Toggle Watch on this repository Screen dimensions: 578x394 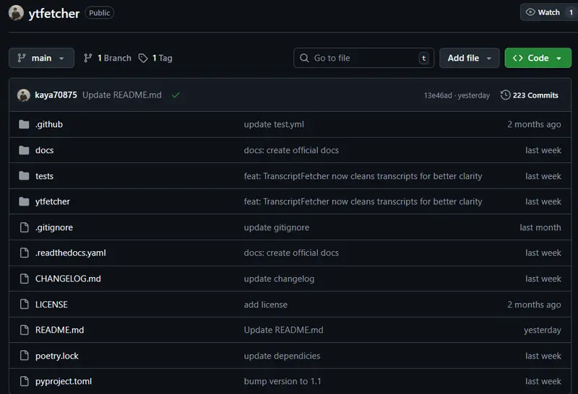click(x=543, y=12)
